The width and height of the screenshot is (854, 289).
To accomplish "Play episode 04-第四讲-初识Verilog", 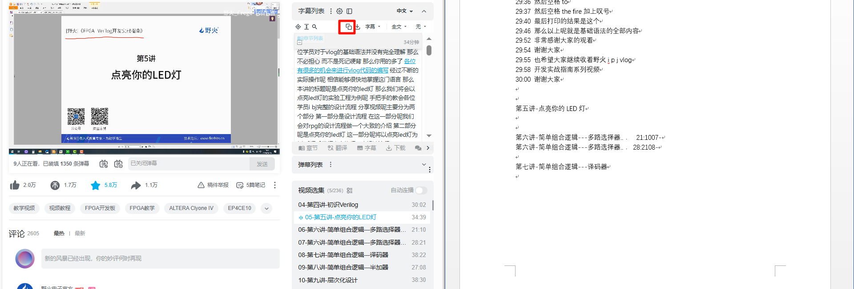I will (x=362, y=205).
